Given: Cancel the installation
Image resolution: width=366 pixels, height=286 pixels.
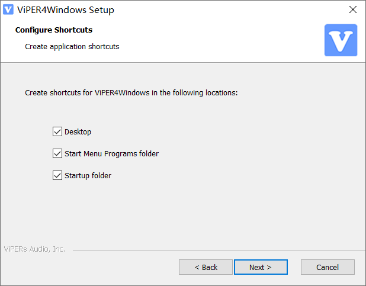Looking at the screenshot, I should coord(328,267).
